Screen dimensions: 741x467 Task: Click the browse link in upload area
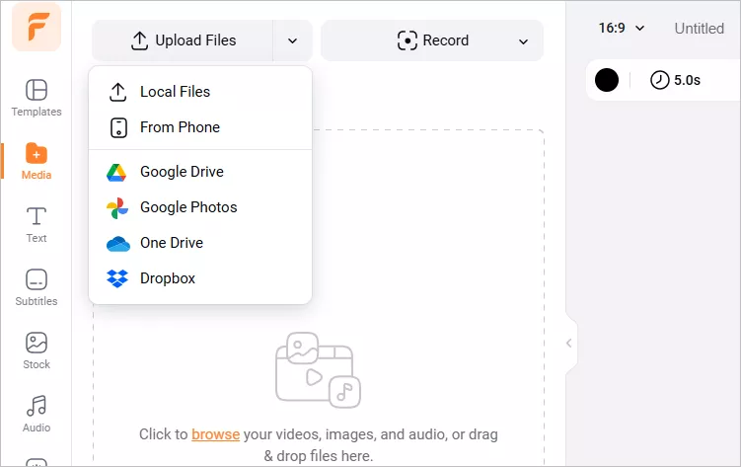[x=215, y=433]
